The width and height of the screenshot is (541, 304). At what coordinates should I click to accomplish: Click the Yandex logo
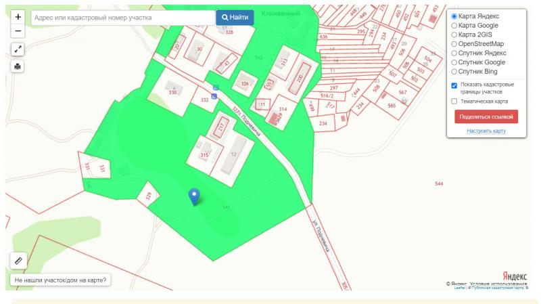[514, 276]
